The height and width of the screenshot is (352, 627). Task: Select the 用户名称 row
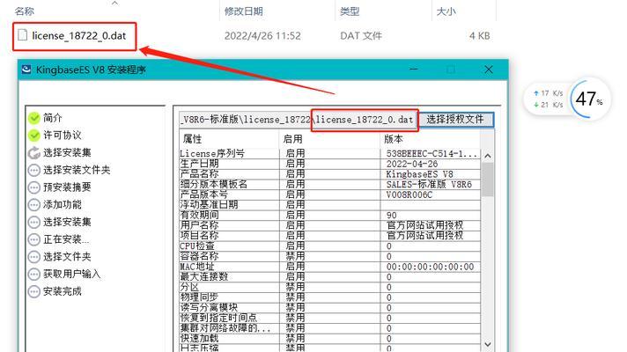pyautogui.click(x=329, y=225)
